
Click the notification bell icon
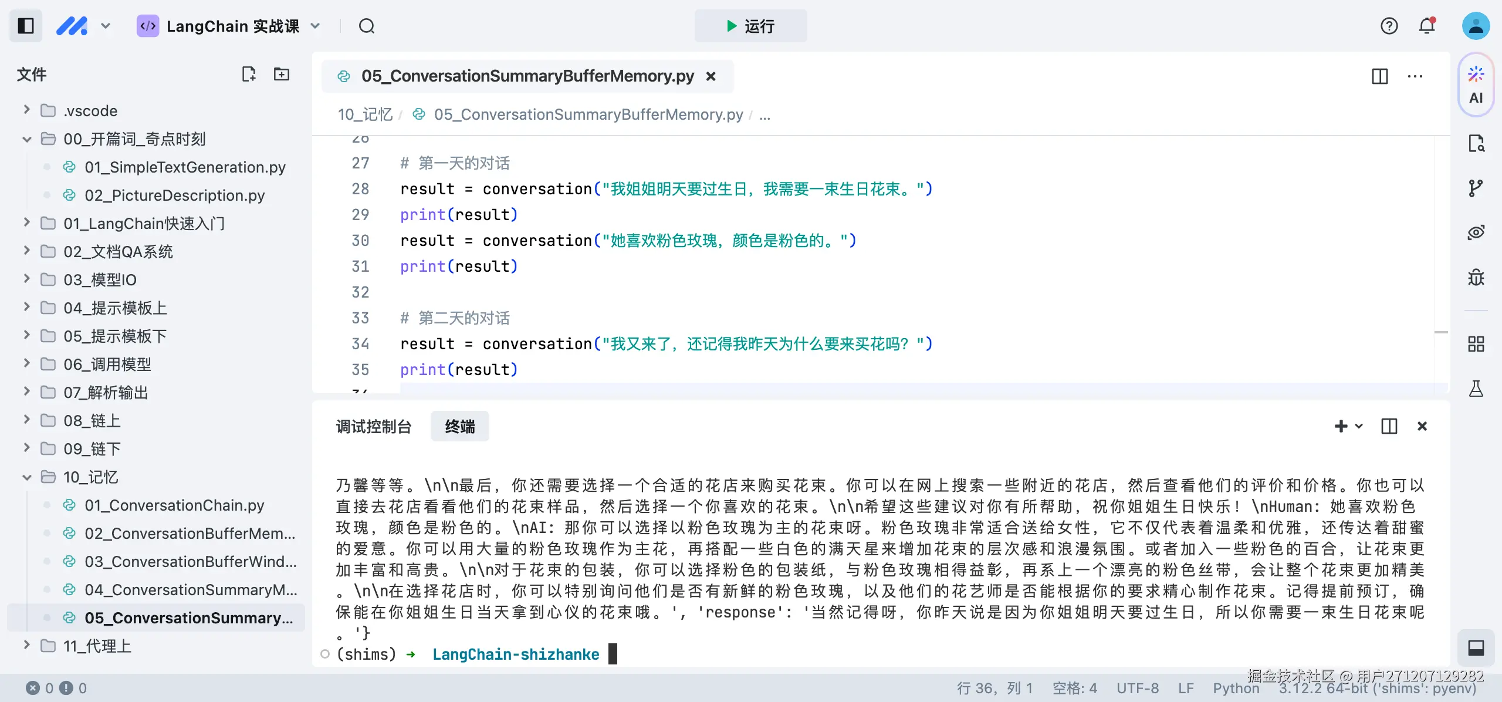tap(1426, 26)
